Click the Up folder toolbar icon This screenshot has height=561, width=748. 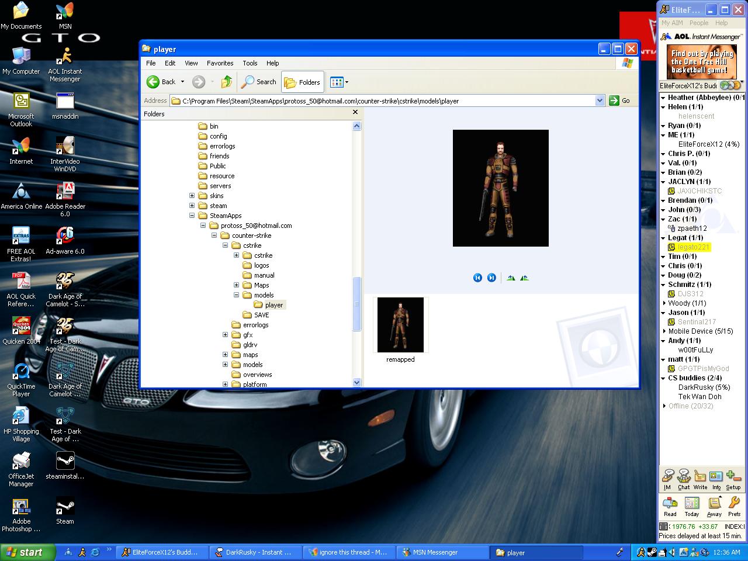(227, 82)
